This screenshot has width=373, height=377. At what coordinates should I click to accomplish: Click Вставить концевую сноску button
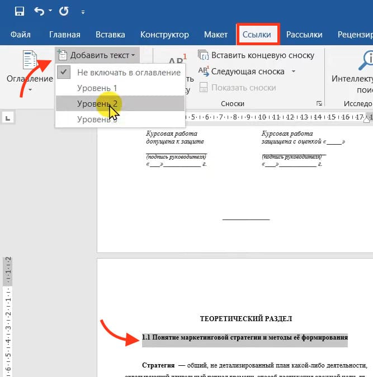click(256, 55)
